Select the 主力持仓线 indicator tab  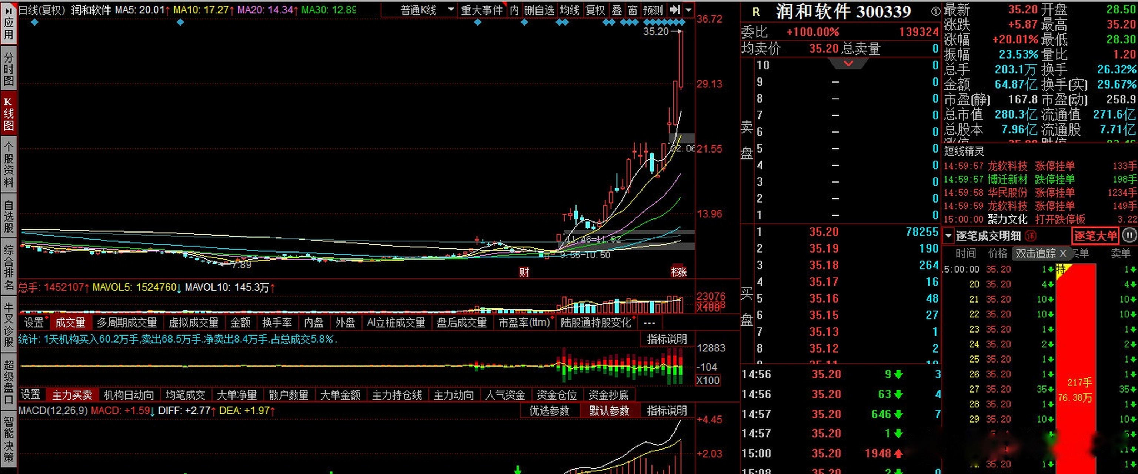[x=397, y=394]
